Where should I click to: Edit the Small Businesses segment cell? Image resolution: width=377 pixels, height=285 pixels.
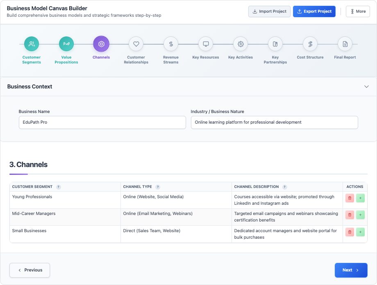(65, 234)
